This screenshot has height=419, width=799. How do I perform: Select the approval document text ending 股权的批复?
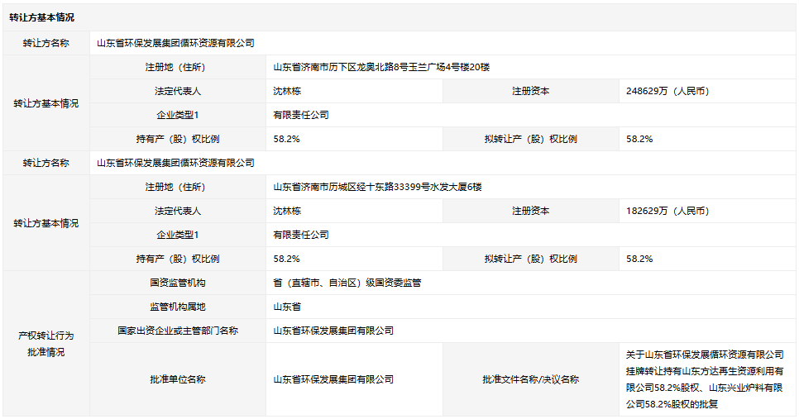705,379
